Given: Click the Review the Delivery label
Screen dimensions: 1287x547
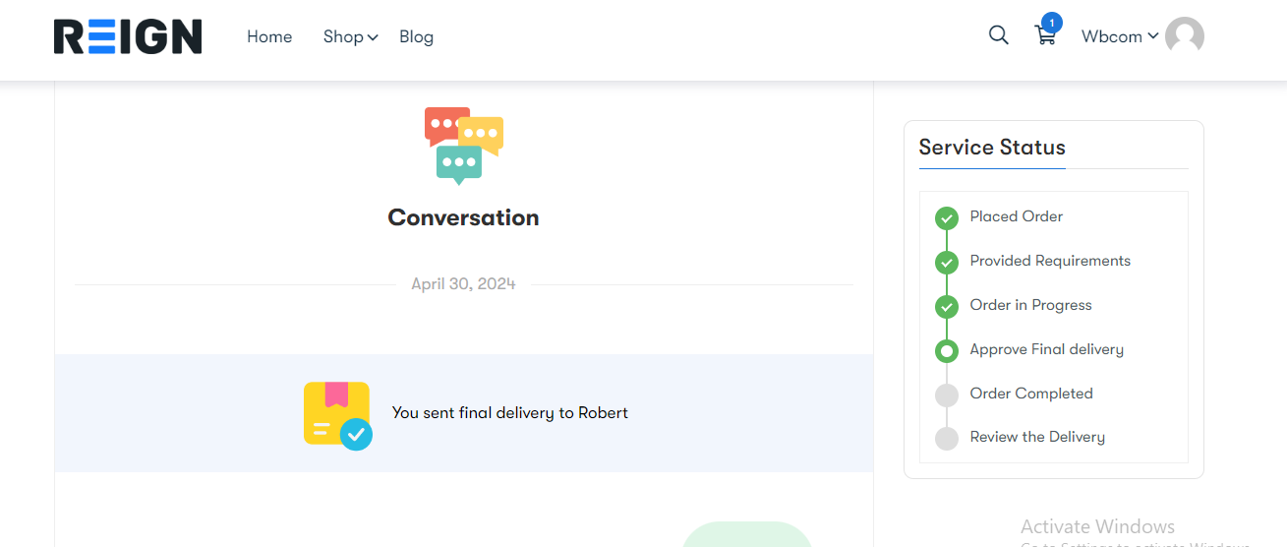Looking at the screenshot, I should tap(1037, 437).
